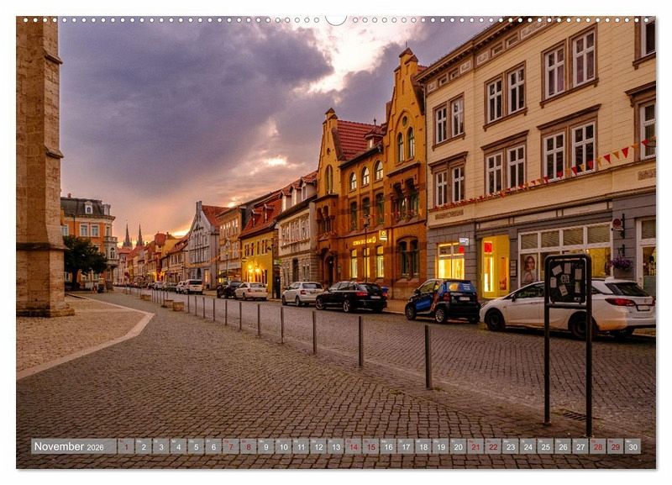Click the hanging hole at top center
The image size is (672, 485).
(x=336, y=18)
